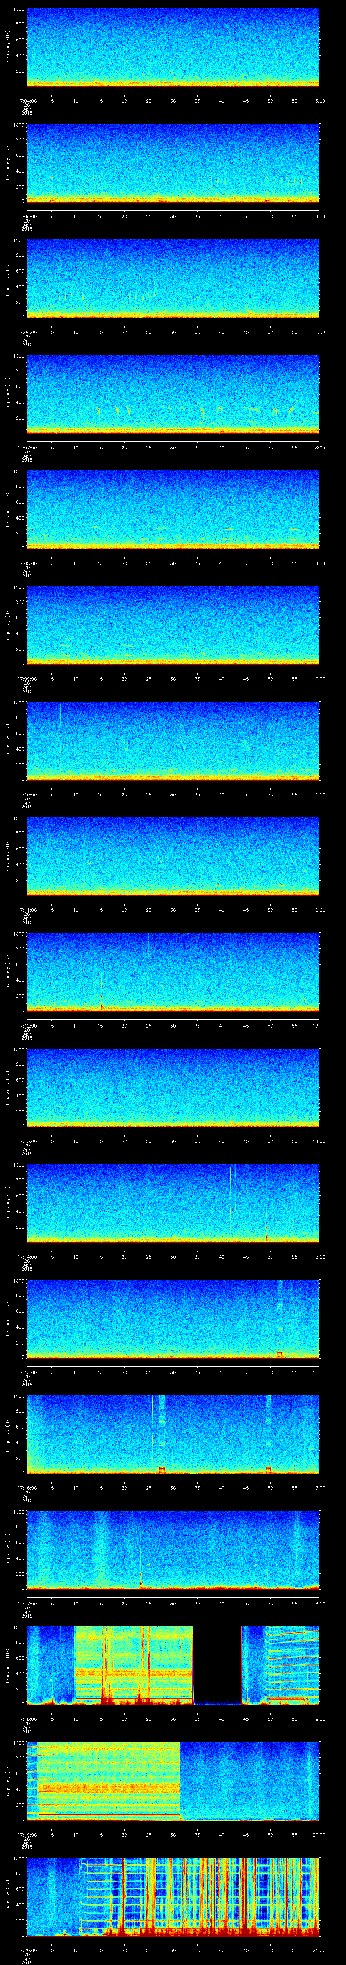The image size is (346, 1965).
Task: Select the spectrogram plot starting at 17:07:00
Action: click(173, 394)
